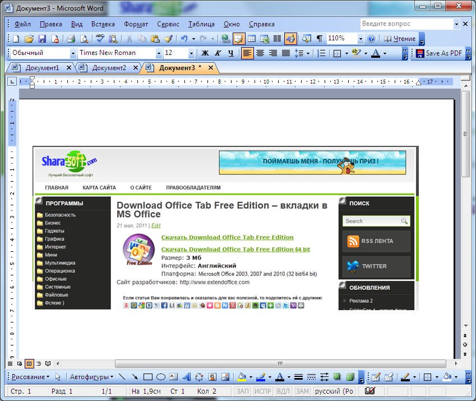Close the Документ3 tab
This screenshot has height=401, width=476.
coord(211,68)
